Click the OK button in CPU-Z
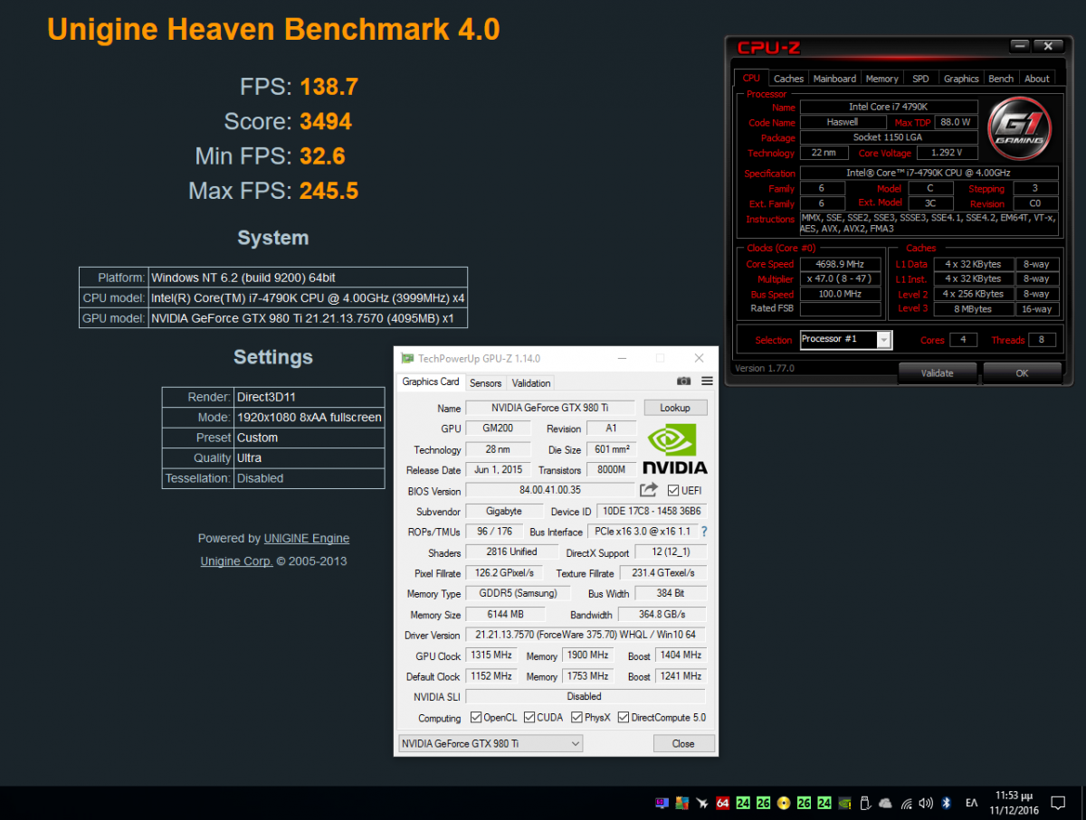The image size is (1086, 820). (1022, 372)
